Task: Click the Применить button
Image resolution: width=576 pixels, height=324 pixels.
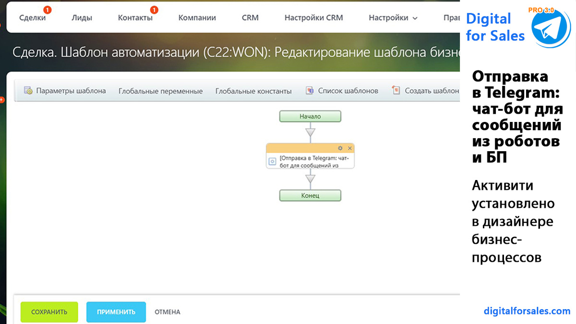Action: click(116, 312)
